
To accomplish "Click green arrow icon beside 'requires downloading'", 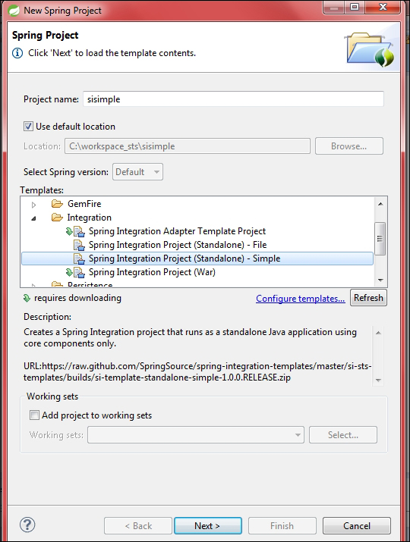I will pyautogui.click(x=27, y=298).
